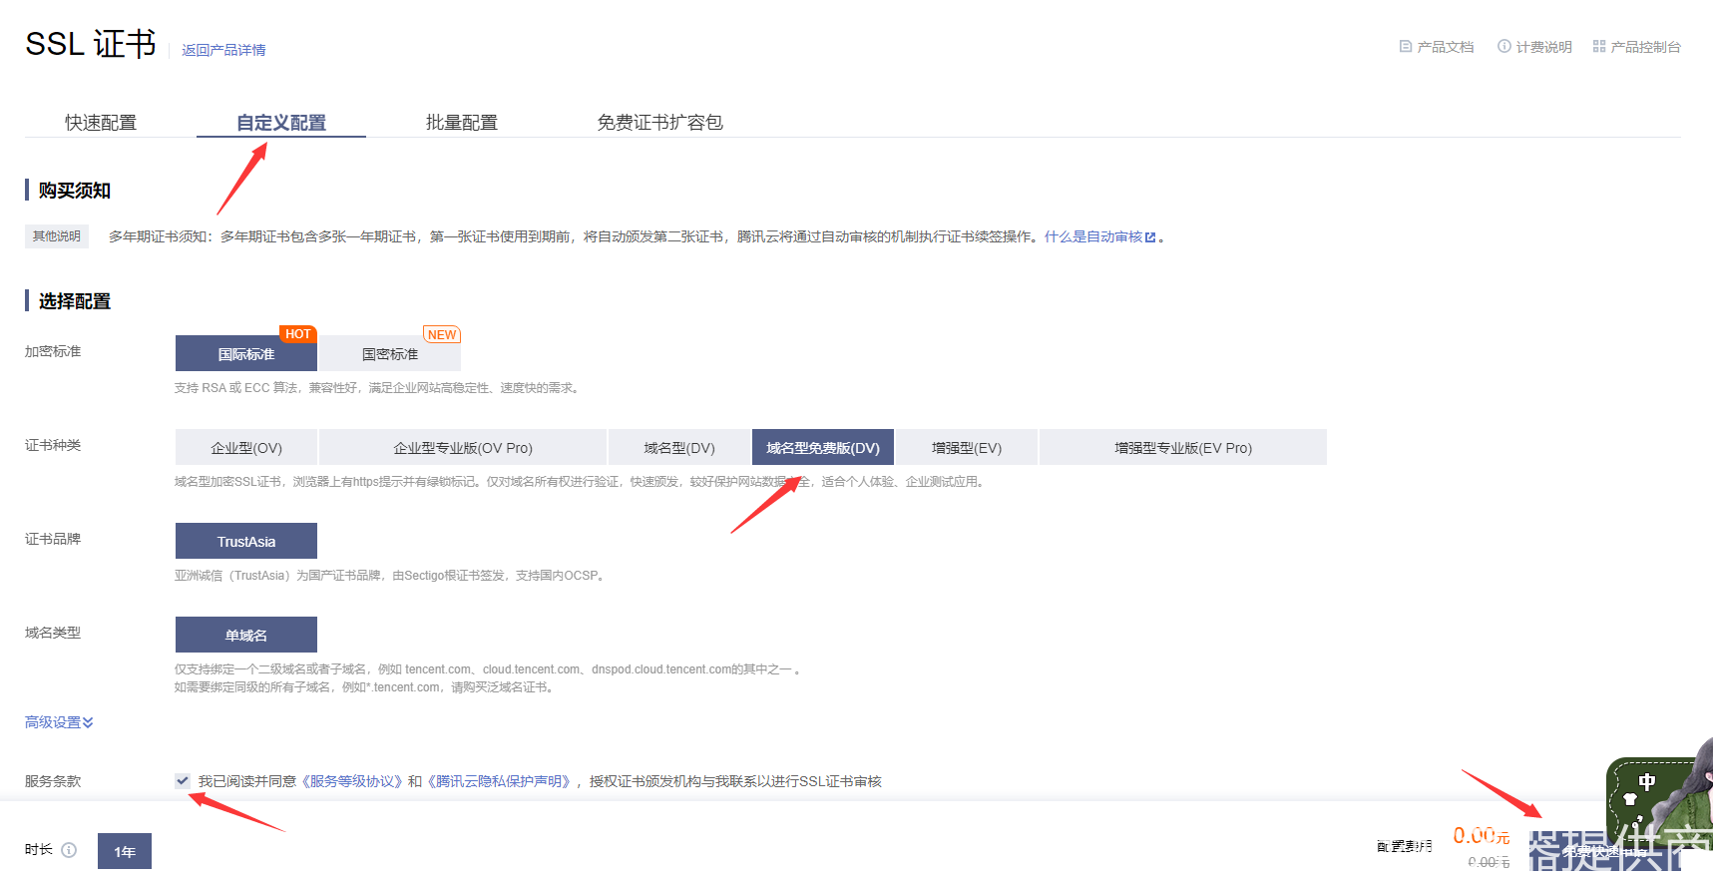Go to 免费证书扩容包 tab
The image size is (1713, 882).
(660, 123)
